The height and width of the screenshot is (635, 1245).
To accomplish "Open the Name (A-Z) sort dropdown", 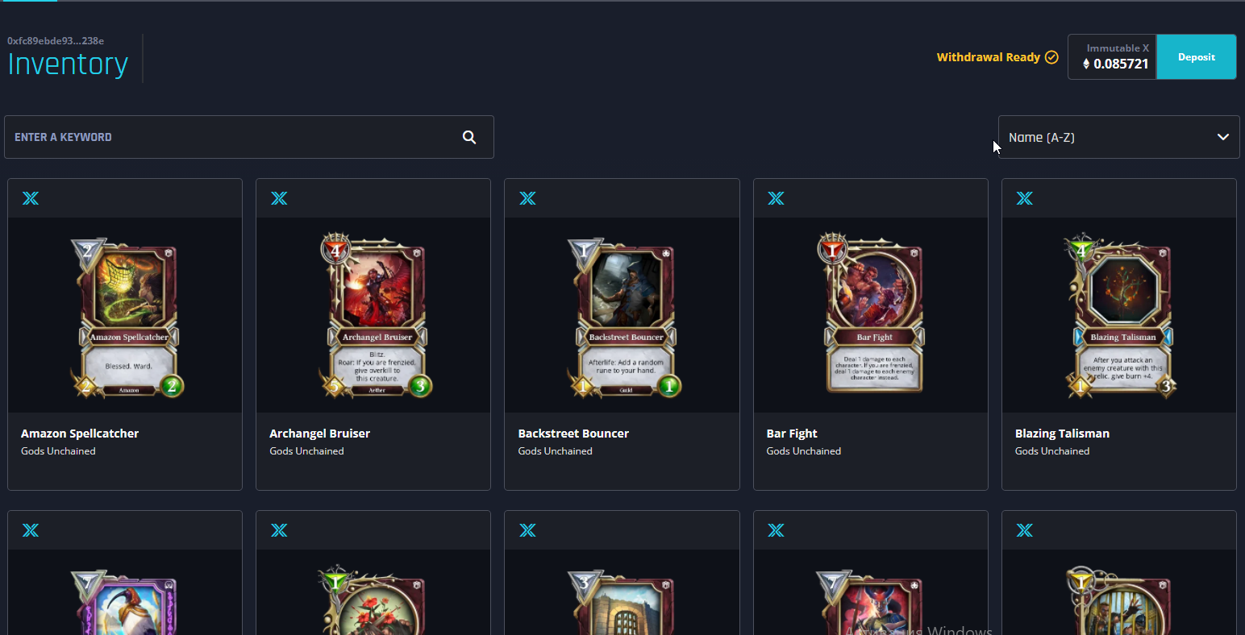I will click(x=1118, y=137).
